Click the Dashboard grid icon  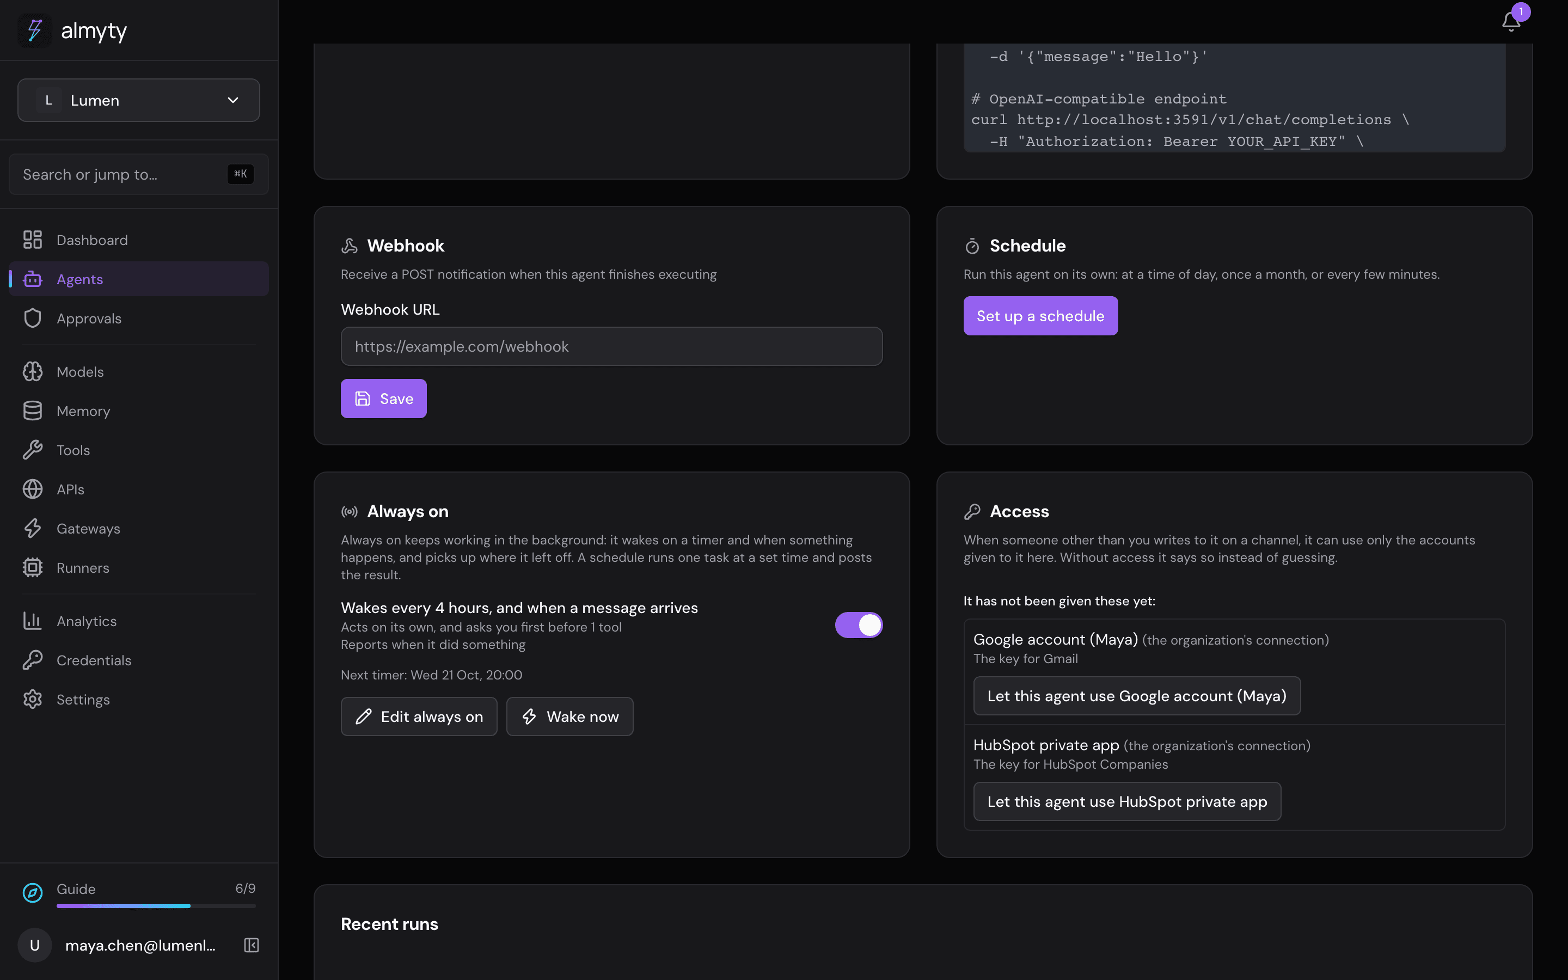coord(33,240)
